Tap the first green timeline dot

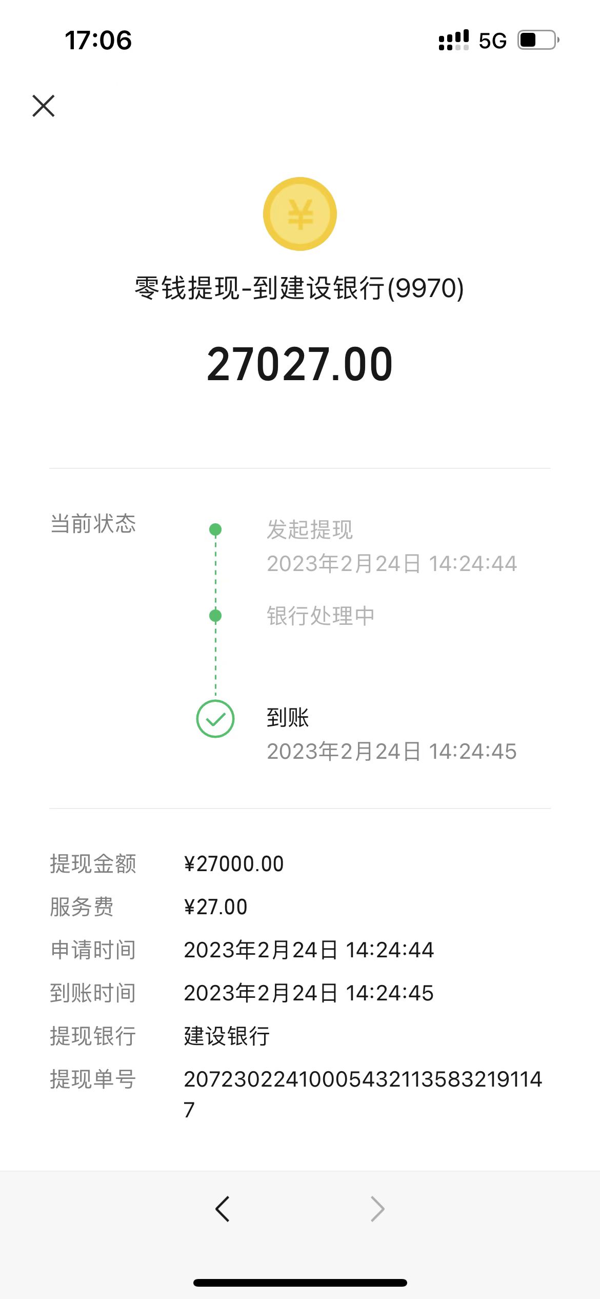tap(215, 529)
